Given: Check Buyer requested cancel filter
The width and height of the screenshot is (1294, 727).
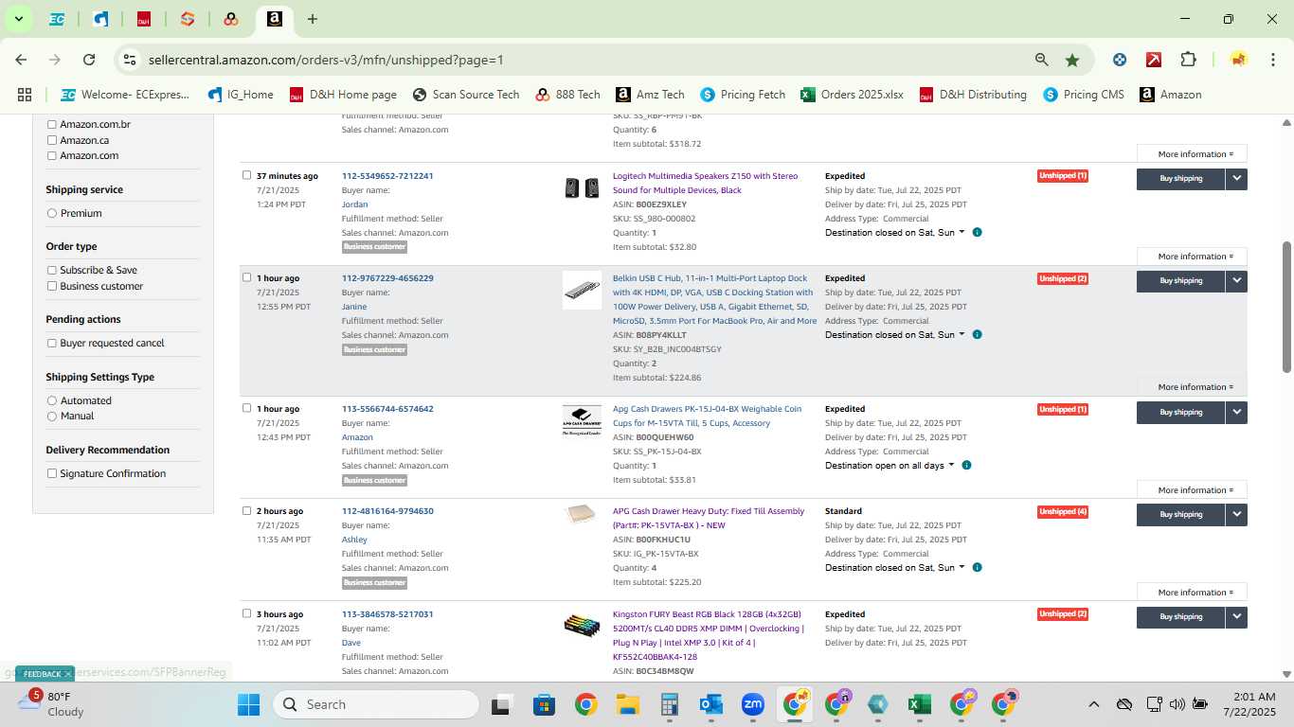Looking at the screenshot, I should coord(52,344).
